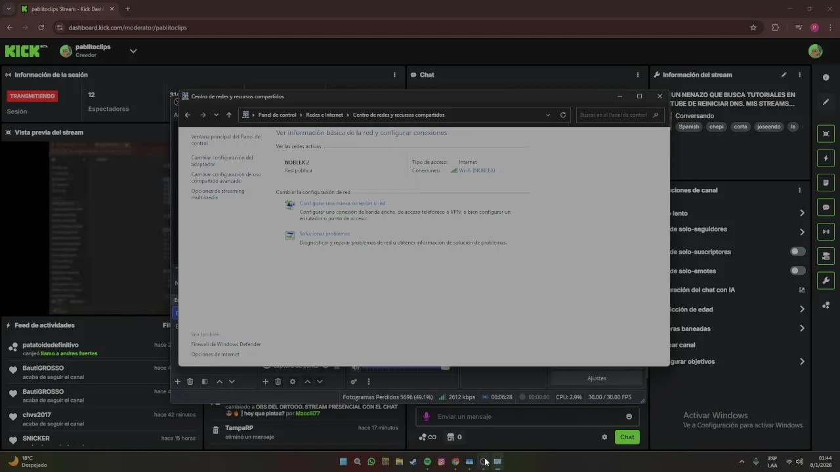Click Redes e Internet breadcrumb
The image size is (840, 472).
click(324, 115)
